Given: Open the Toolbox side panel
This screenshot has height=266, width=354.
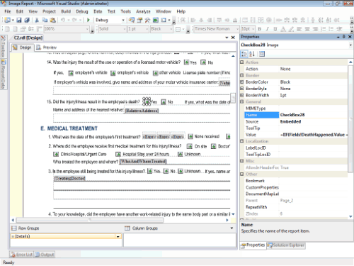Looking at the screenshot, I should coord(4,47).
